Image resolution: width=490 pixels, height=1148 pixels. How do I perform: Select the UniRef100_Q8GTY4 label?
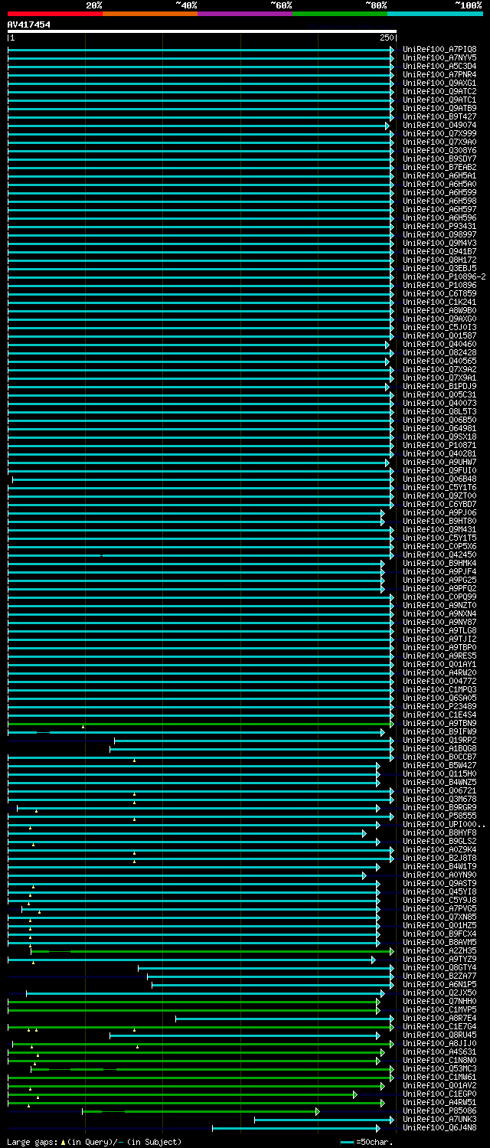[x=439, y=967]
